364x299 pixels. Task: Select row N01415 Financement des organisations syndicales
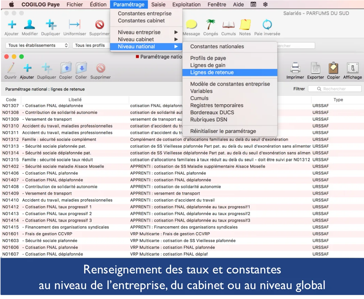point(182,227)
